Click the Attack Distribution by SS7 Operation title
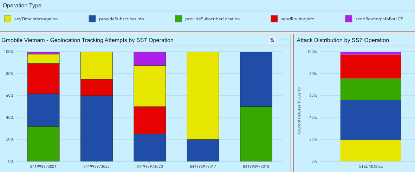Screen dimensions: 415x172 point(343,40)
